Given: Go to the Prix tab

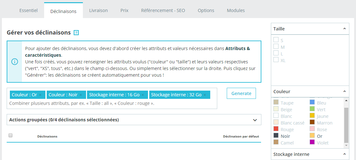Looking at the screenshot, I should [124, 10].
